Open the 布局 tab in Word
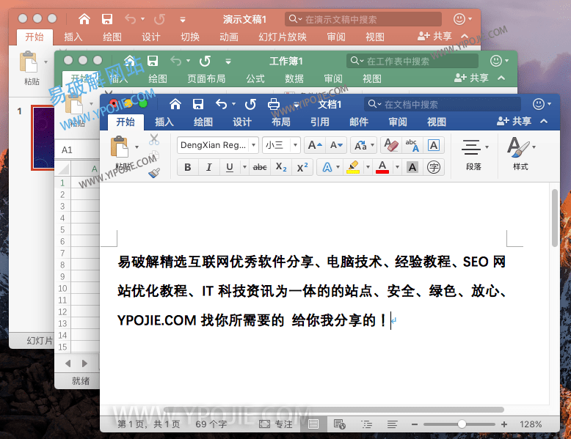The image size is (571, 439). point(281,122)
